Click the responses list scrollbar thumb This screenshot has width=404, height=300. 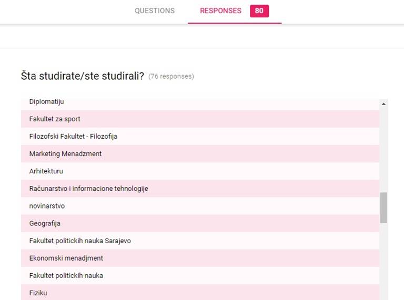(383, 207)
